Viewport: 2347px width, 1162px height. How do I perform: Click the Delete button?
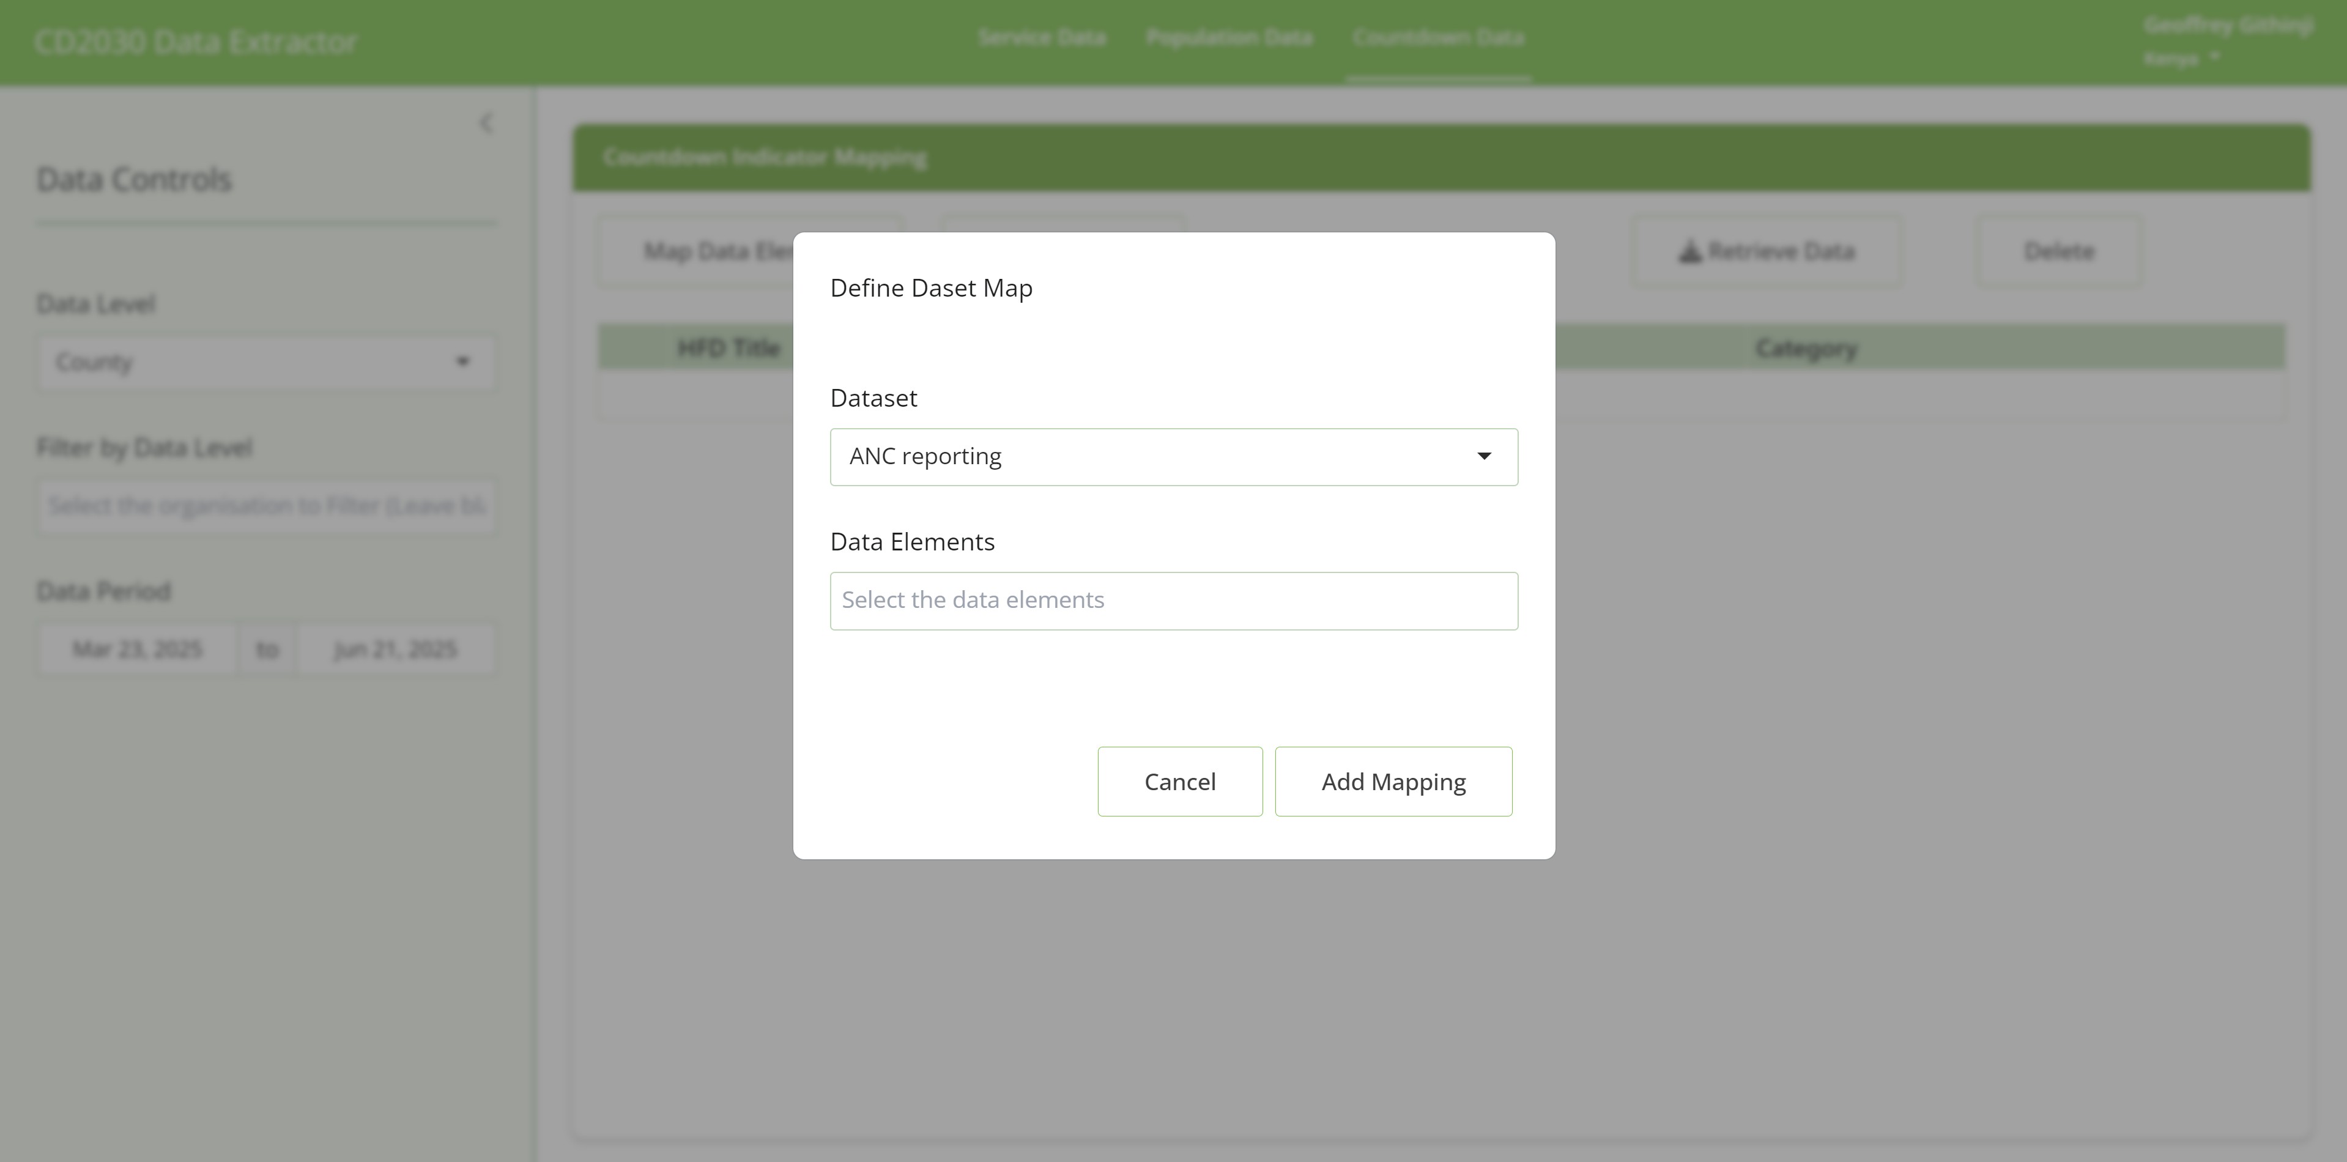coord(2059,251)
